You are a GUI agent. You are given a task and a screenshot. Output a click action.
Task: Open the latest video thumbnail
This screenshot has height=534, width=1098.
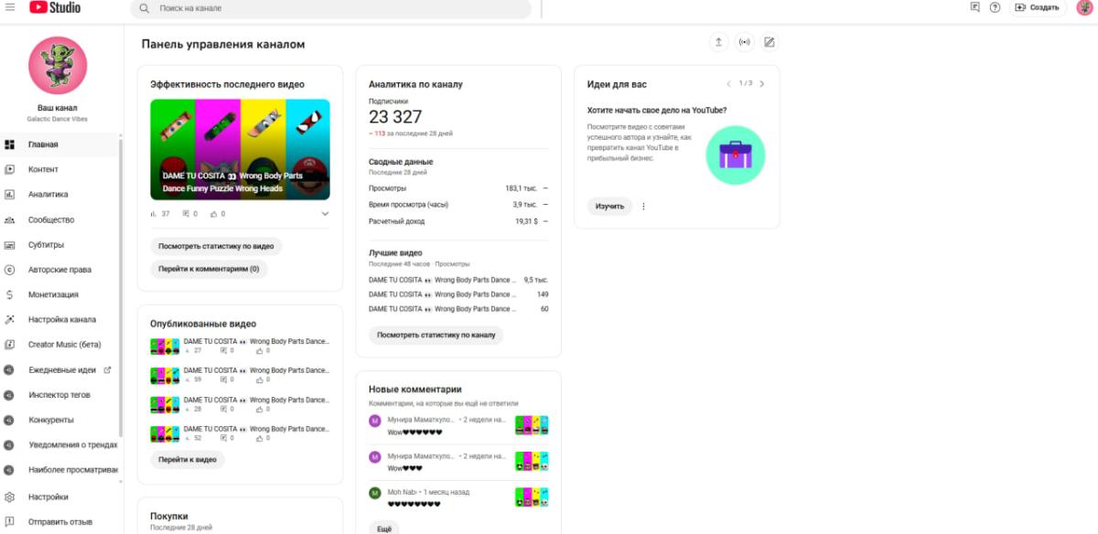pos(240,149)
